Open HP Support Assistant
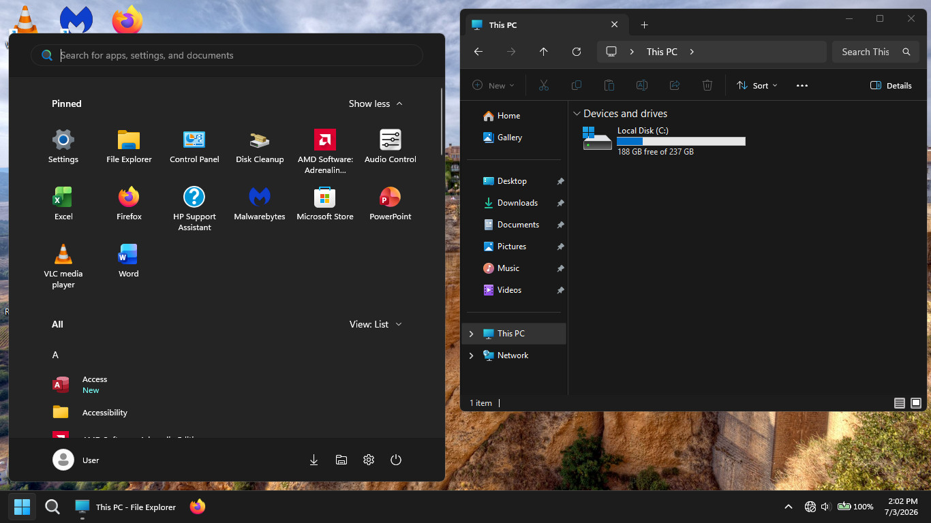931x523 pixels. pos(194,209)
